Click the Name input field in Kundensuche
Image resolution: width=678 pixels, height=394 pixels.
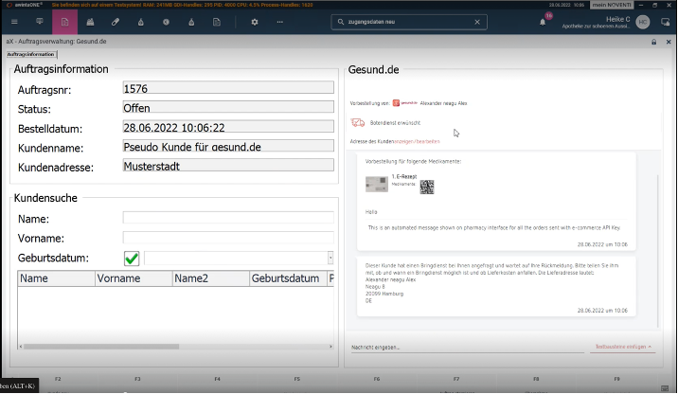[228, 218]
